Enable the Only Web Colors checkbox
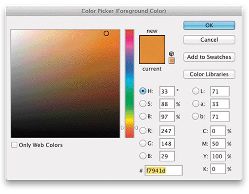249x194 pixels. coord(14,145)
